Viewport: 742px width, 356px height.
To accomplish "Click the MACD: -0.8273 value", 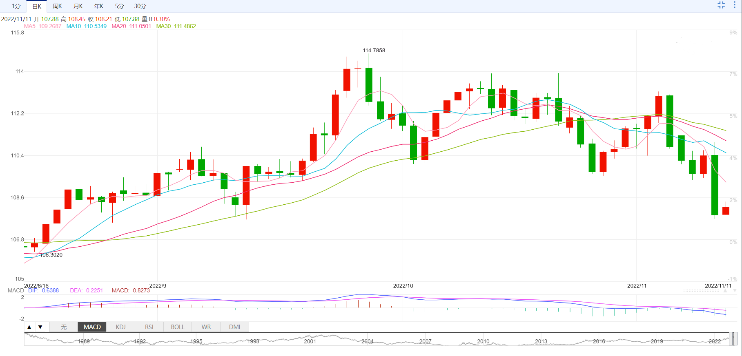I will tap(131, 290).
